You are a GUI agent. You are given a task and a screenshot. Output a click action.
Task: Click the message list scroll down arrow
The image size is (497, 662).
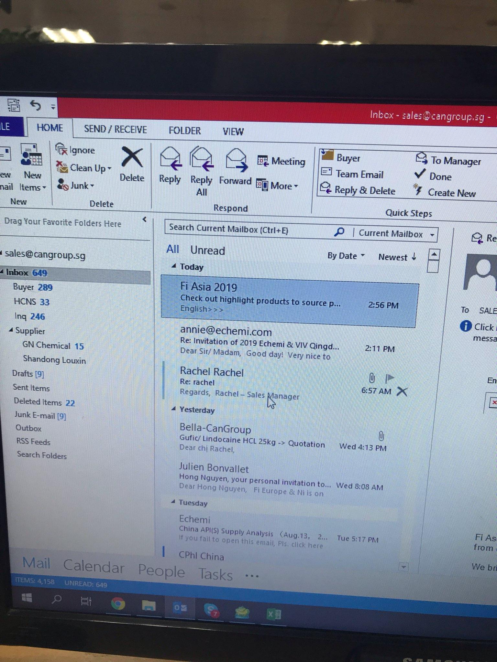(404, 567)
